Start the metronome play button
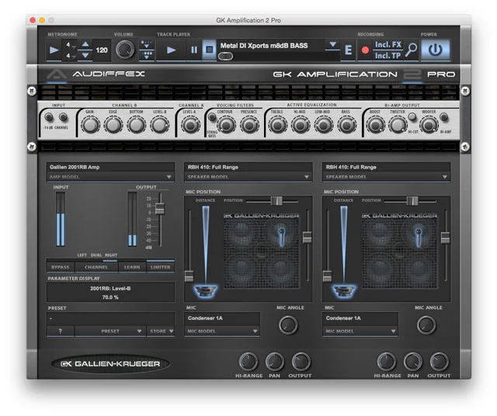Image resolution: width=497 pixels, height=416 pixels. pyautogui.click(x=54, y=50)
